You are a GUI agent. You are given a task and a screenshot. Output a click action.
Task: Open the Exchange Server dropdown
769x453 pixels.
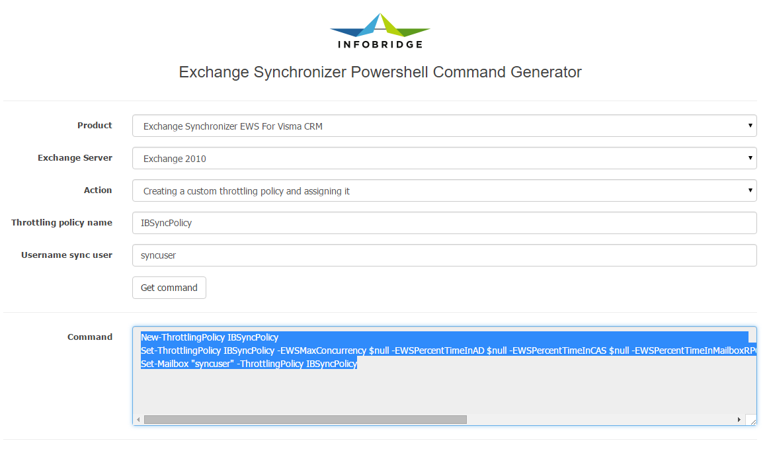(444, 158)
